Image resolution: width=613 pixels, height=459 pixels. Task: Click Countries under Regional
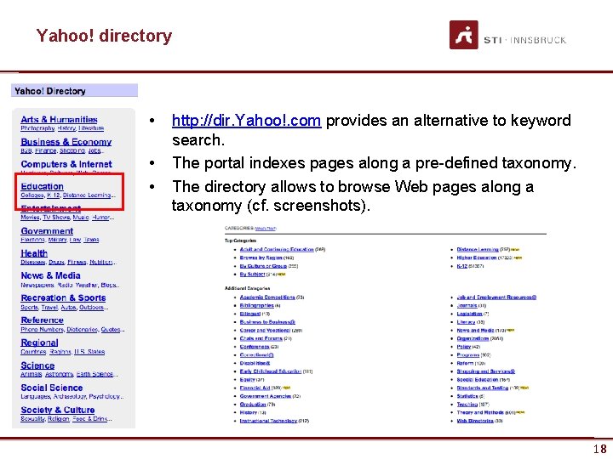[33, 351]
